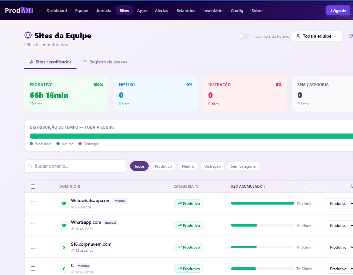The height and width of the screenshot is (275, 353).
Task: Open the Toda a equipe dropdown
Action: point(317,36)
